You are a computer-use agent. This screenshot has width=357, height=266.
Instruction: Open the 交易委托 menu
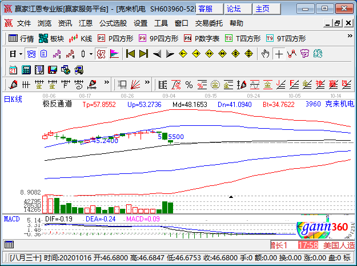[x=209, y=23]
